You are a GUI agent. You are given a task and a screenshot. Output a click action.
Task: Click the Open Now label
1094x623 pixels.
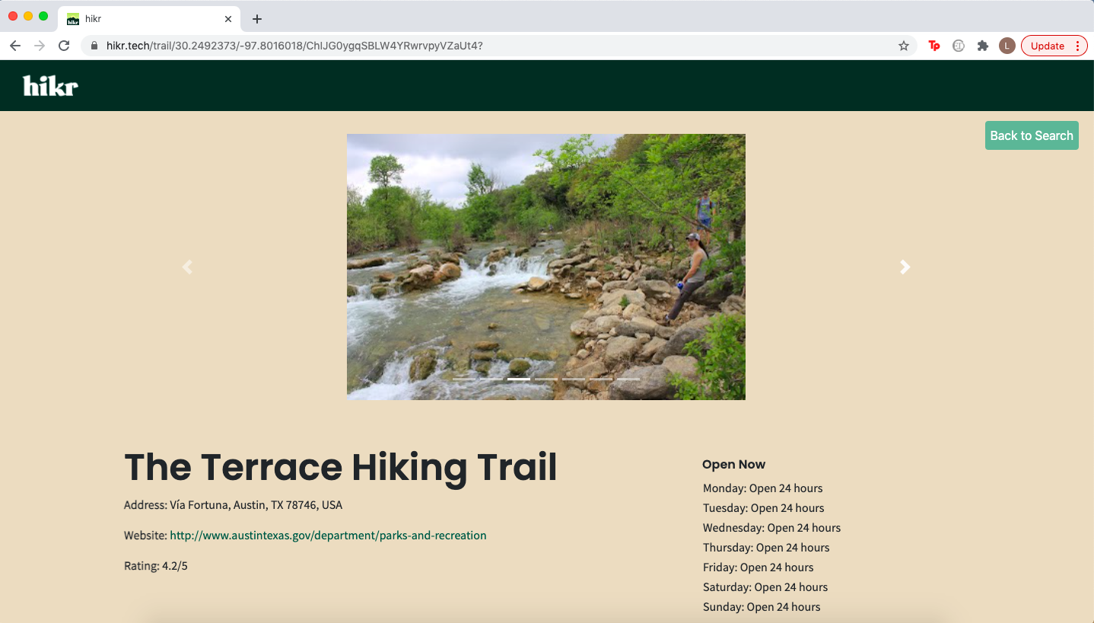734,464
